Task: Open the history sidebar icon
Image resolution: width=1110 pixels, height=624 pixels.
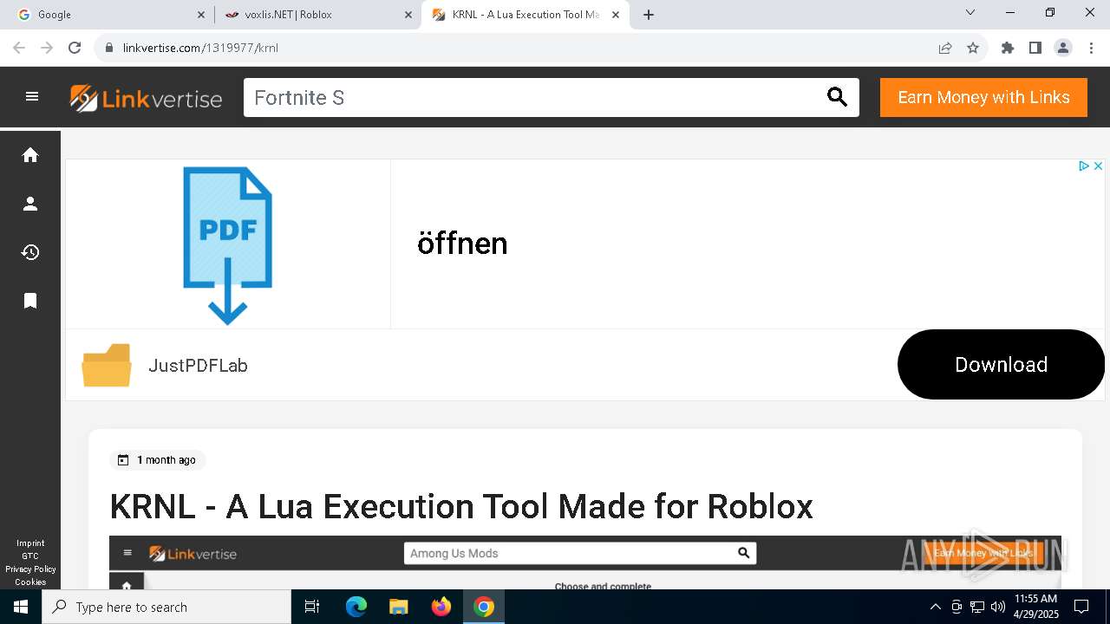Action: pyautogui.click(x=30, y=252)
